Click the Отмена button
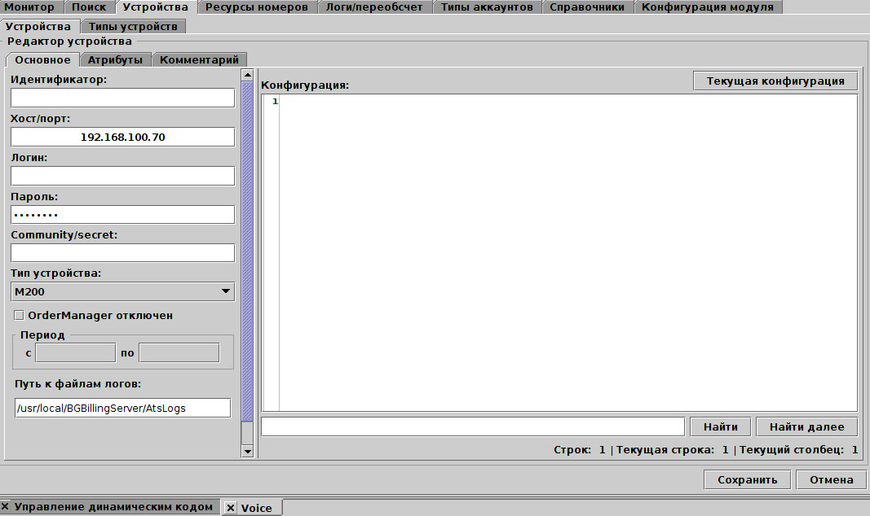 click(831, 479)
